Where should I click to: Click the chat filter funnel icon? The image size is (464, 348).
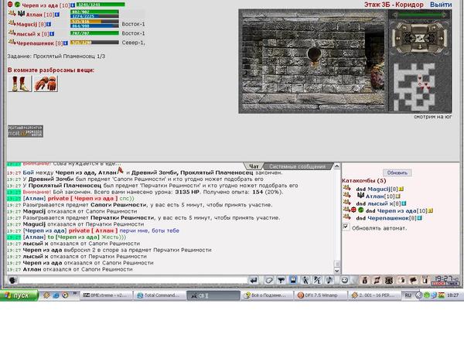click(281, 280)
